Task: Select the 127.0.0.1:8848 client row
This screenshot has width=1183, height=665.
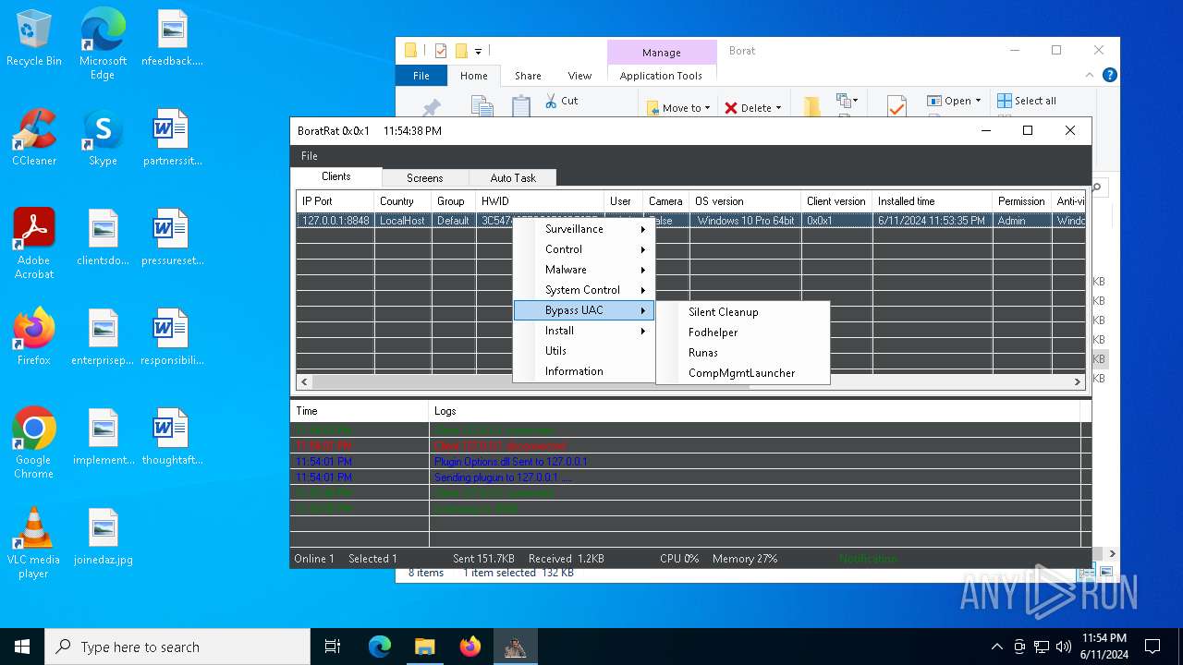Action: click(690, 221)
